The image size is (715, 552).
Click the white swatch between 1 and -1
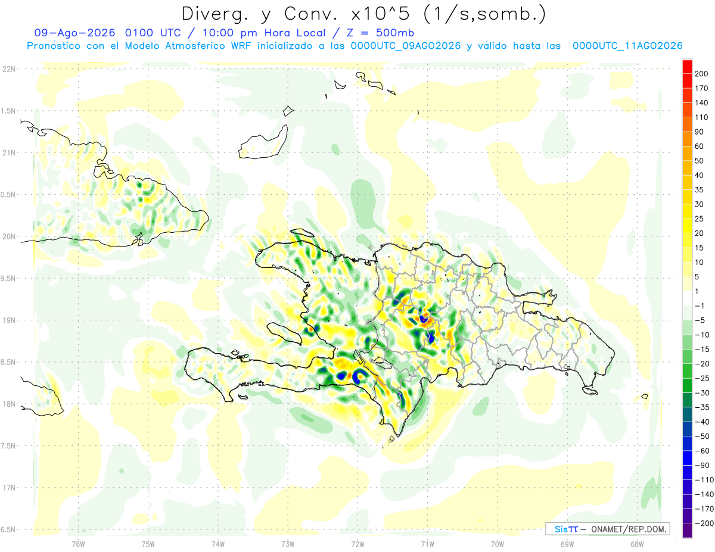688,298
